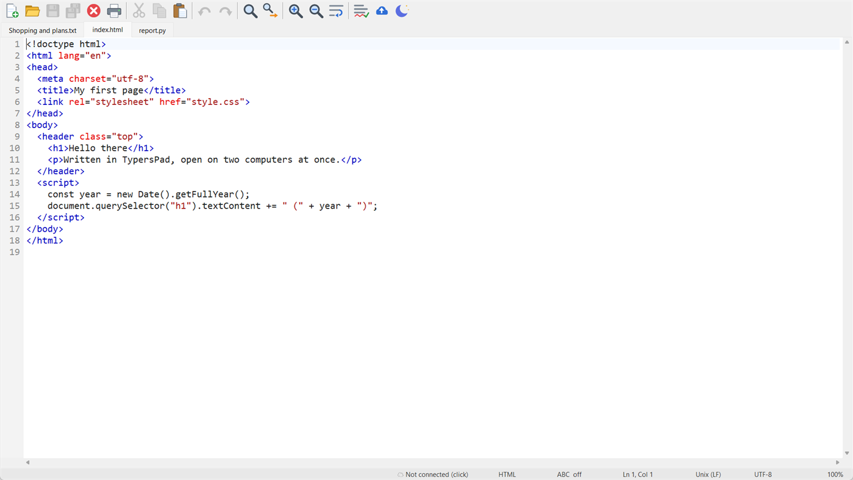This screenshot has width=853, height=480.
Task: Switch to the Shopping and plans.txt tab
Action: coord(43,30)
